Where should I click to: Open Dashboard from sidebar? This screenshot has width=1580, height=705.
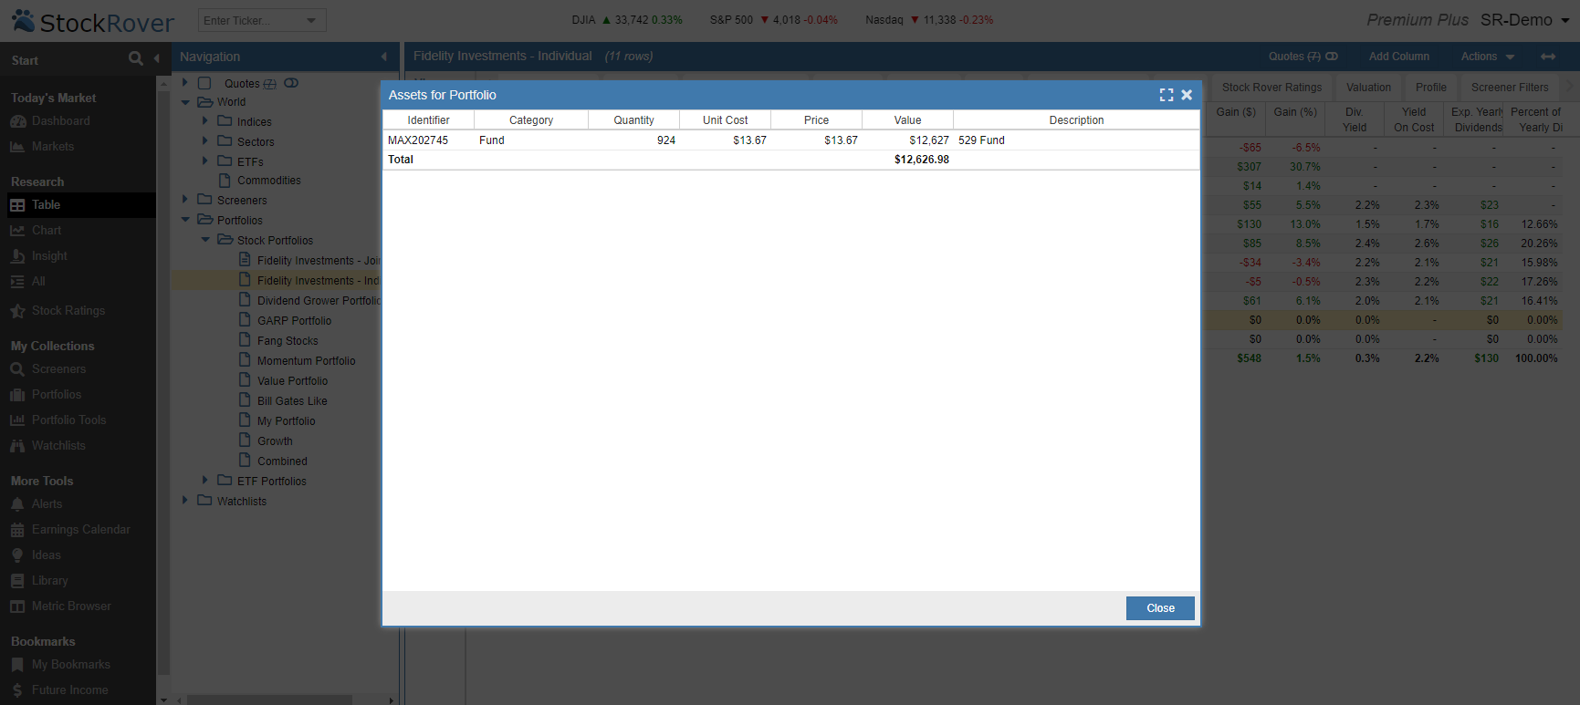point(60,120)
